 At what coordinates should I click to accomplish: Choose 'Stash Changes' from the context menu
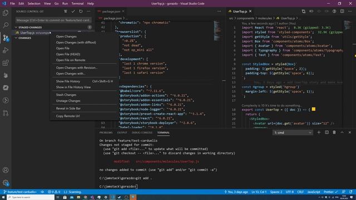pyautogui.click(x=66, y=95)
